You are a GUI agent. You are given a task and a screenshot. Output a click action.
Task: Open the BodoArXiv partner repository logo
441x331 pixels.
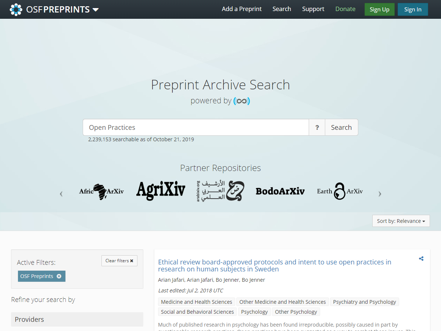coord(280,191)
